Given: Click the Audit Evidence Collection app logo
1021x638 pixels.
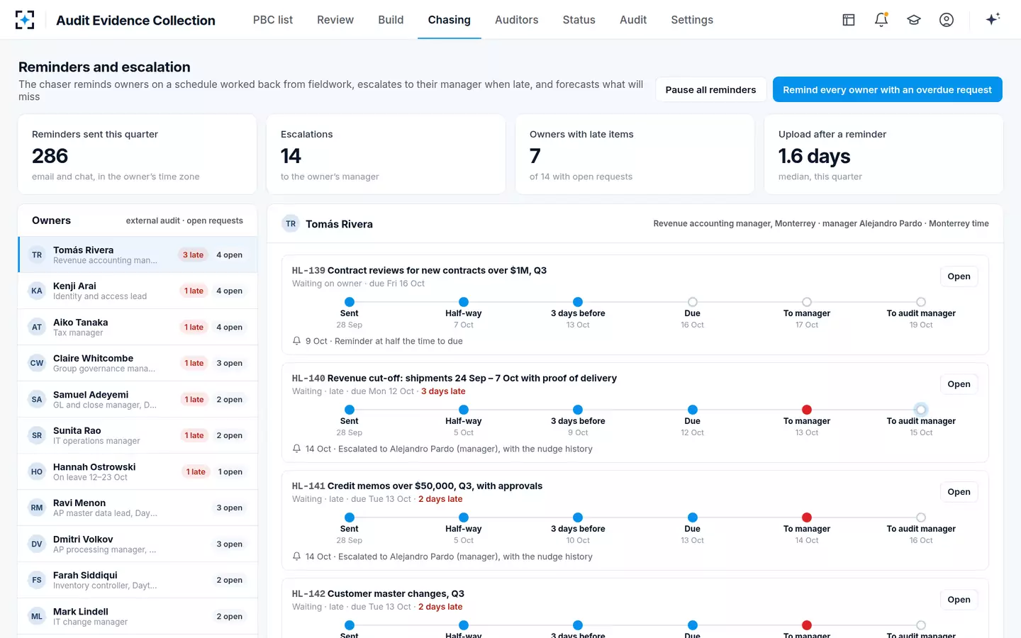Looking at the screenshot, I should pos(25,20).
